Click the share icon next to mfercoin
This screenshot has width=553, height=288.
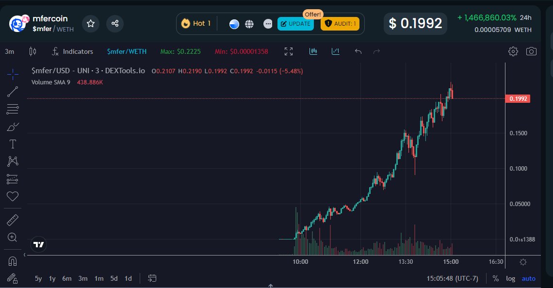coord(115,24)
